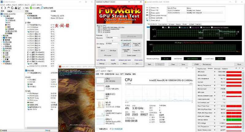Check Stress system memory option
245x132 pixels.
tap(150, 15)
